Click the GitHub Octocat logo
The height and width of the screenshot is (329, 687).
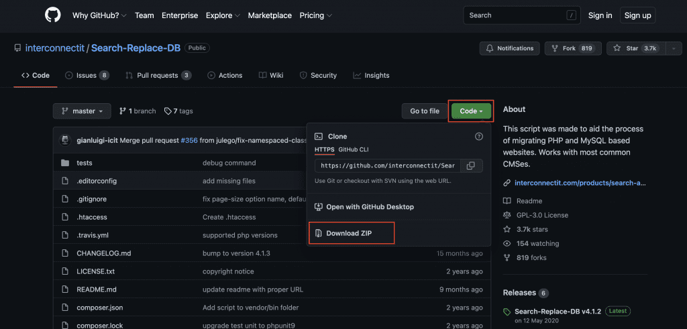pos(53,15)
